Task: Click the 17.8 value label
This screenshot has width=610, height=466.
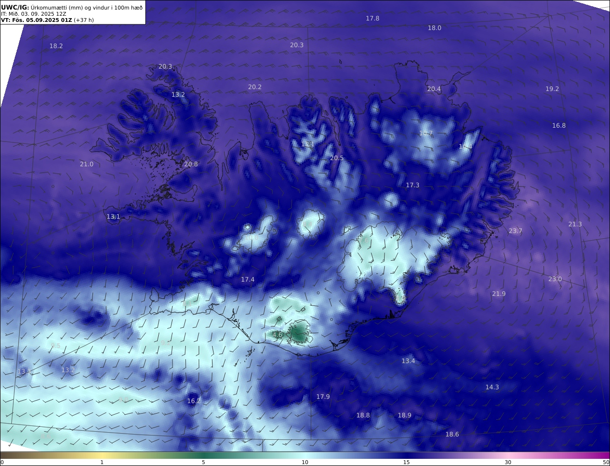Action: pyautogui.click(x=373, y=18)
